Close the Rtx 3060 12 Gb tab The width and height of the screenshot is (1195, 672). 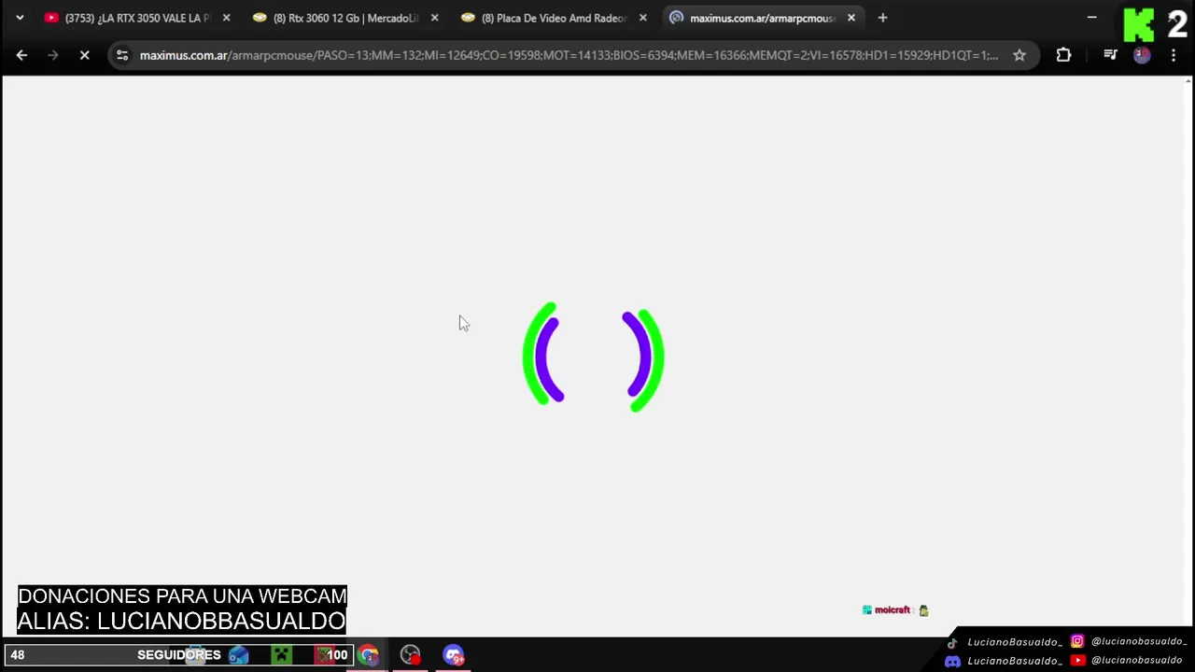434,18
